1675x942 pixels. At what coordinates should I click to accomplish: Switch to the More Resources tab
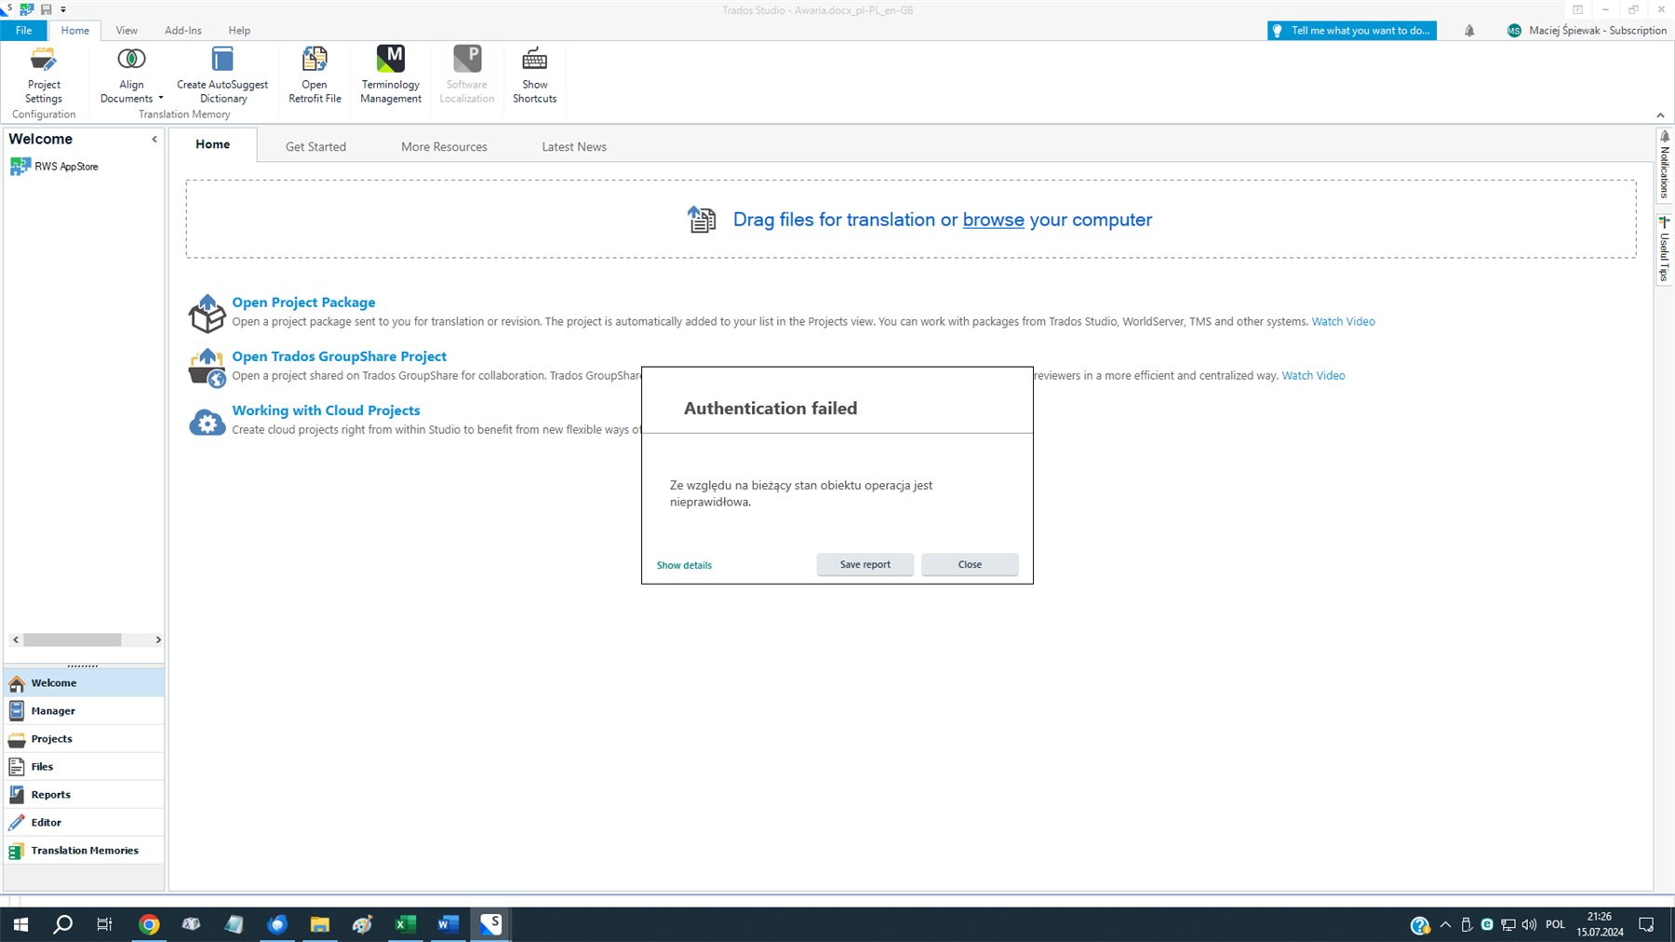click(x=444, y=146)
